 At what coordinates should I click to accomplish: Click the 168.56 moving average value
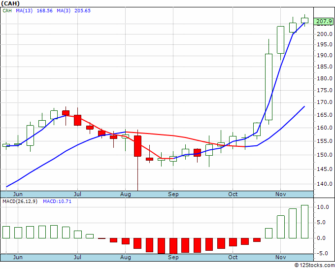pyautogui.click(x=44, y=11)
